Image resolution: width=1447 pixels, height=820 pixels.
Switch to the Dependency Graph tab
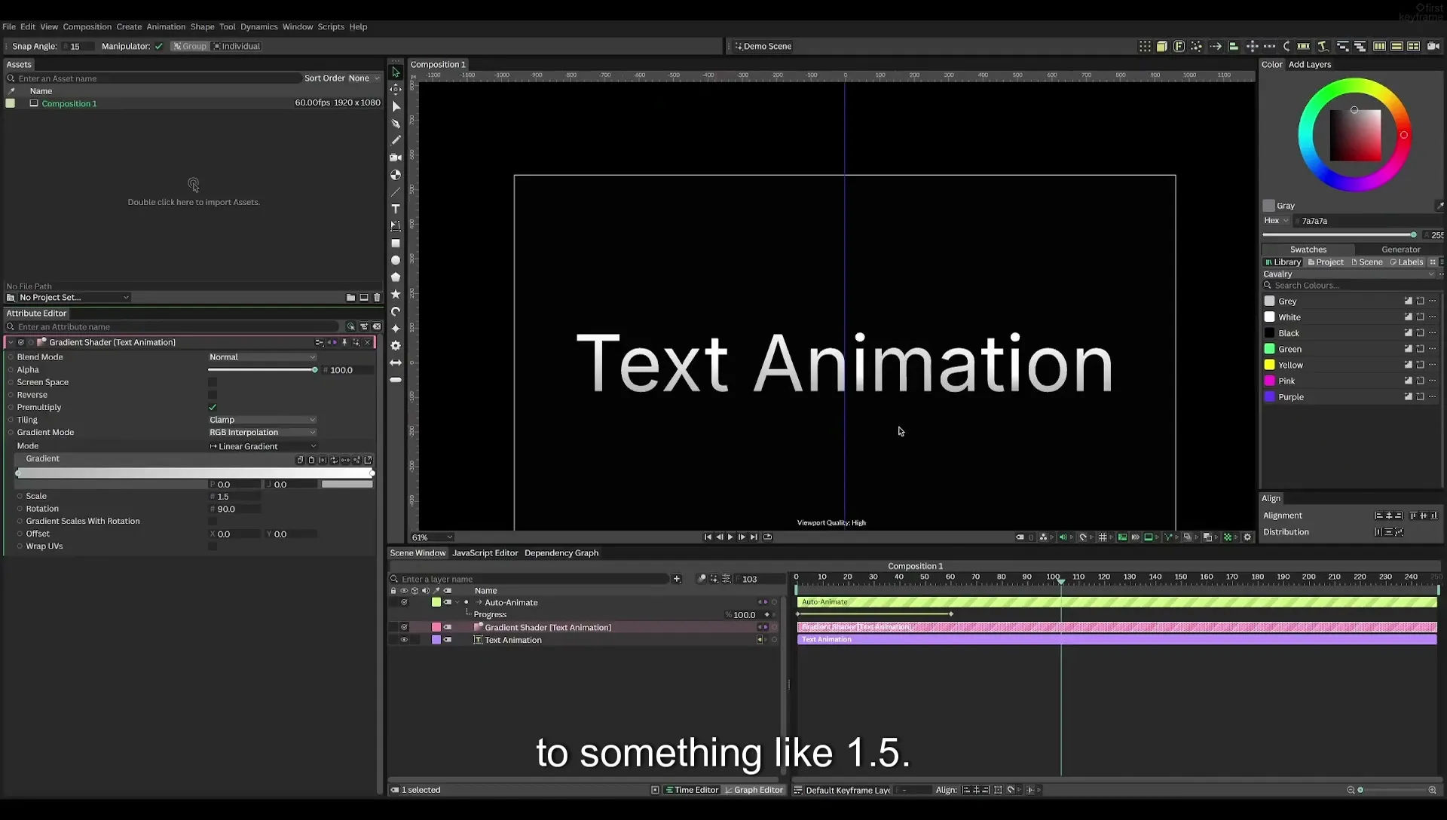click(x=561, y=553)
